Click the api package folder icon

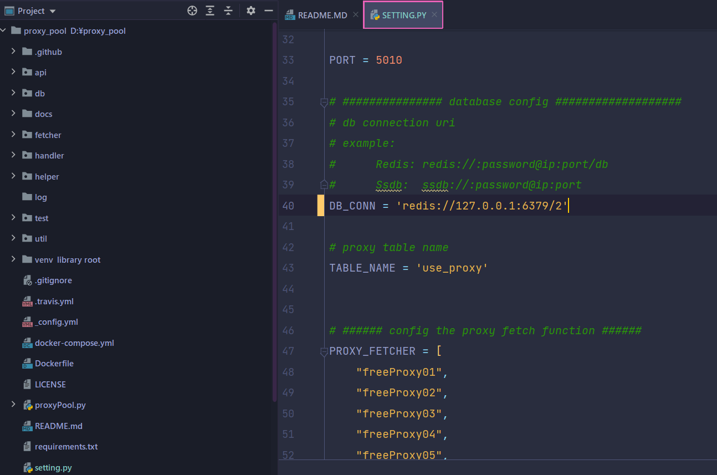pos(27,72)
